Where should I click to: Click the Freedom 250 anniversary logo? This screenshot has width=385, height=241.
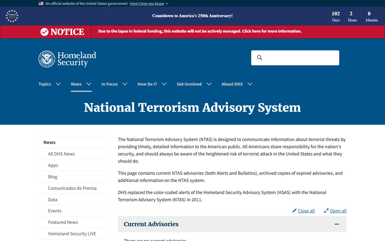point(12,16)
